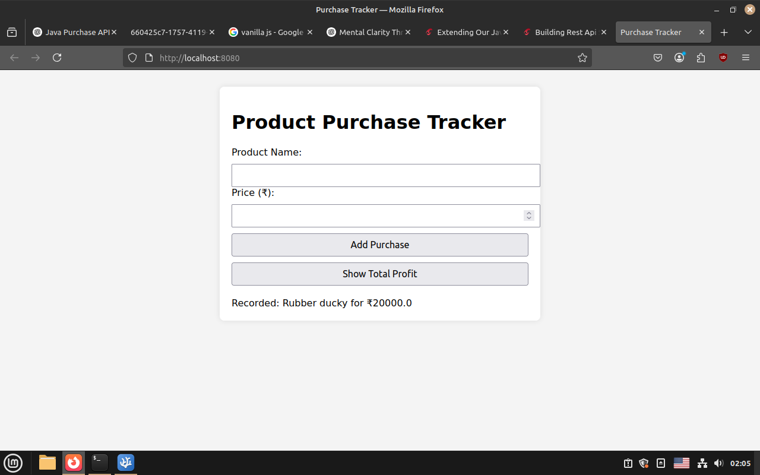Screen dimensions: 760x475
Task: Open the Firefox hamburger menu
Action: coord(746,58)
